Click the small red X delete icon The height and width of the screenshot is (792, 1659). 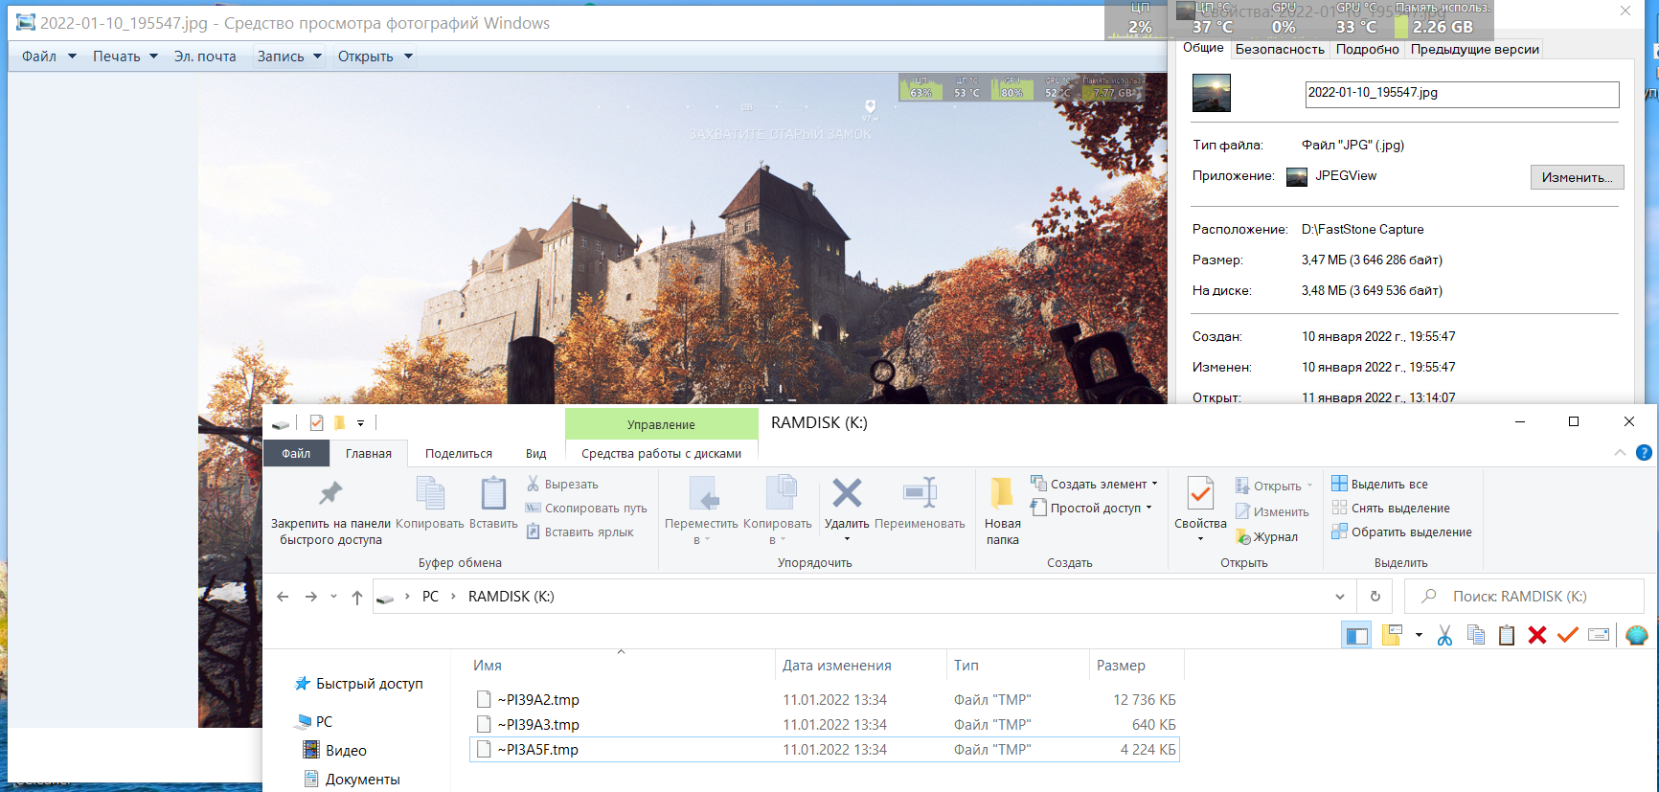pos(1537,635)
